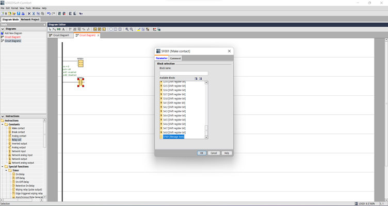Collapse the Constants folder
Screen dimensions: 388x206
coord(3,124)
